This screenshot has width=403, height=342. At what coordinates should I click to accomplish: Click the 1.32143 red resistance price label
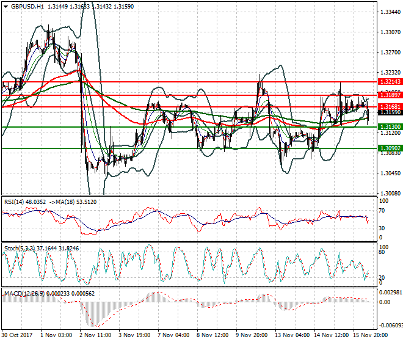coord(390,81)
